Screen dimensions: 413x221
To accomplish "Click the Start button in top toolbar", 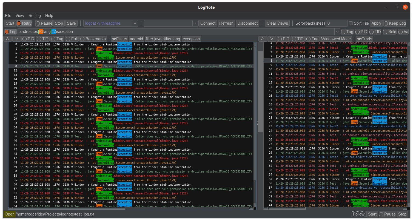I will pyautogui.click(x=10, y=23).
